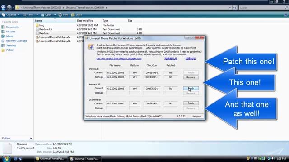Click 'deepxw' in the patcher status bar
This screenshot has height=162, width=289.
pos(197,117)
